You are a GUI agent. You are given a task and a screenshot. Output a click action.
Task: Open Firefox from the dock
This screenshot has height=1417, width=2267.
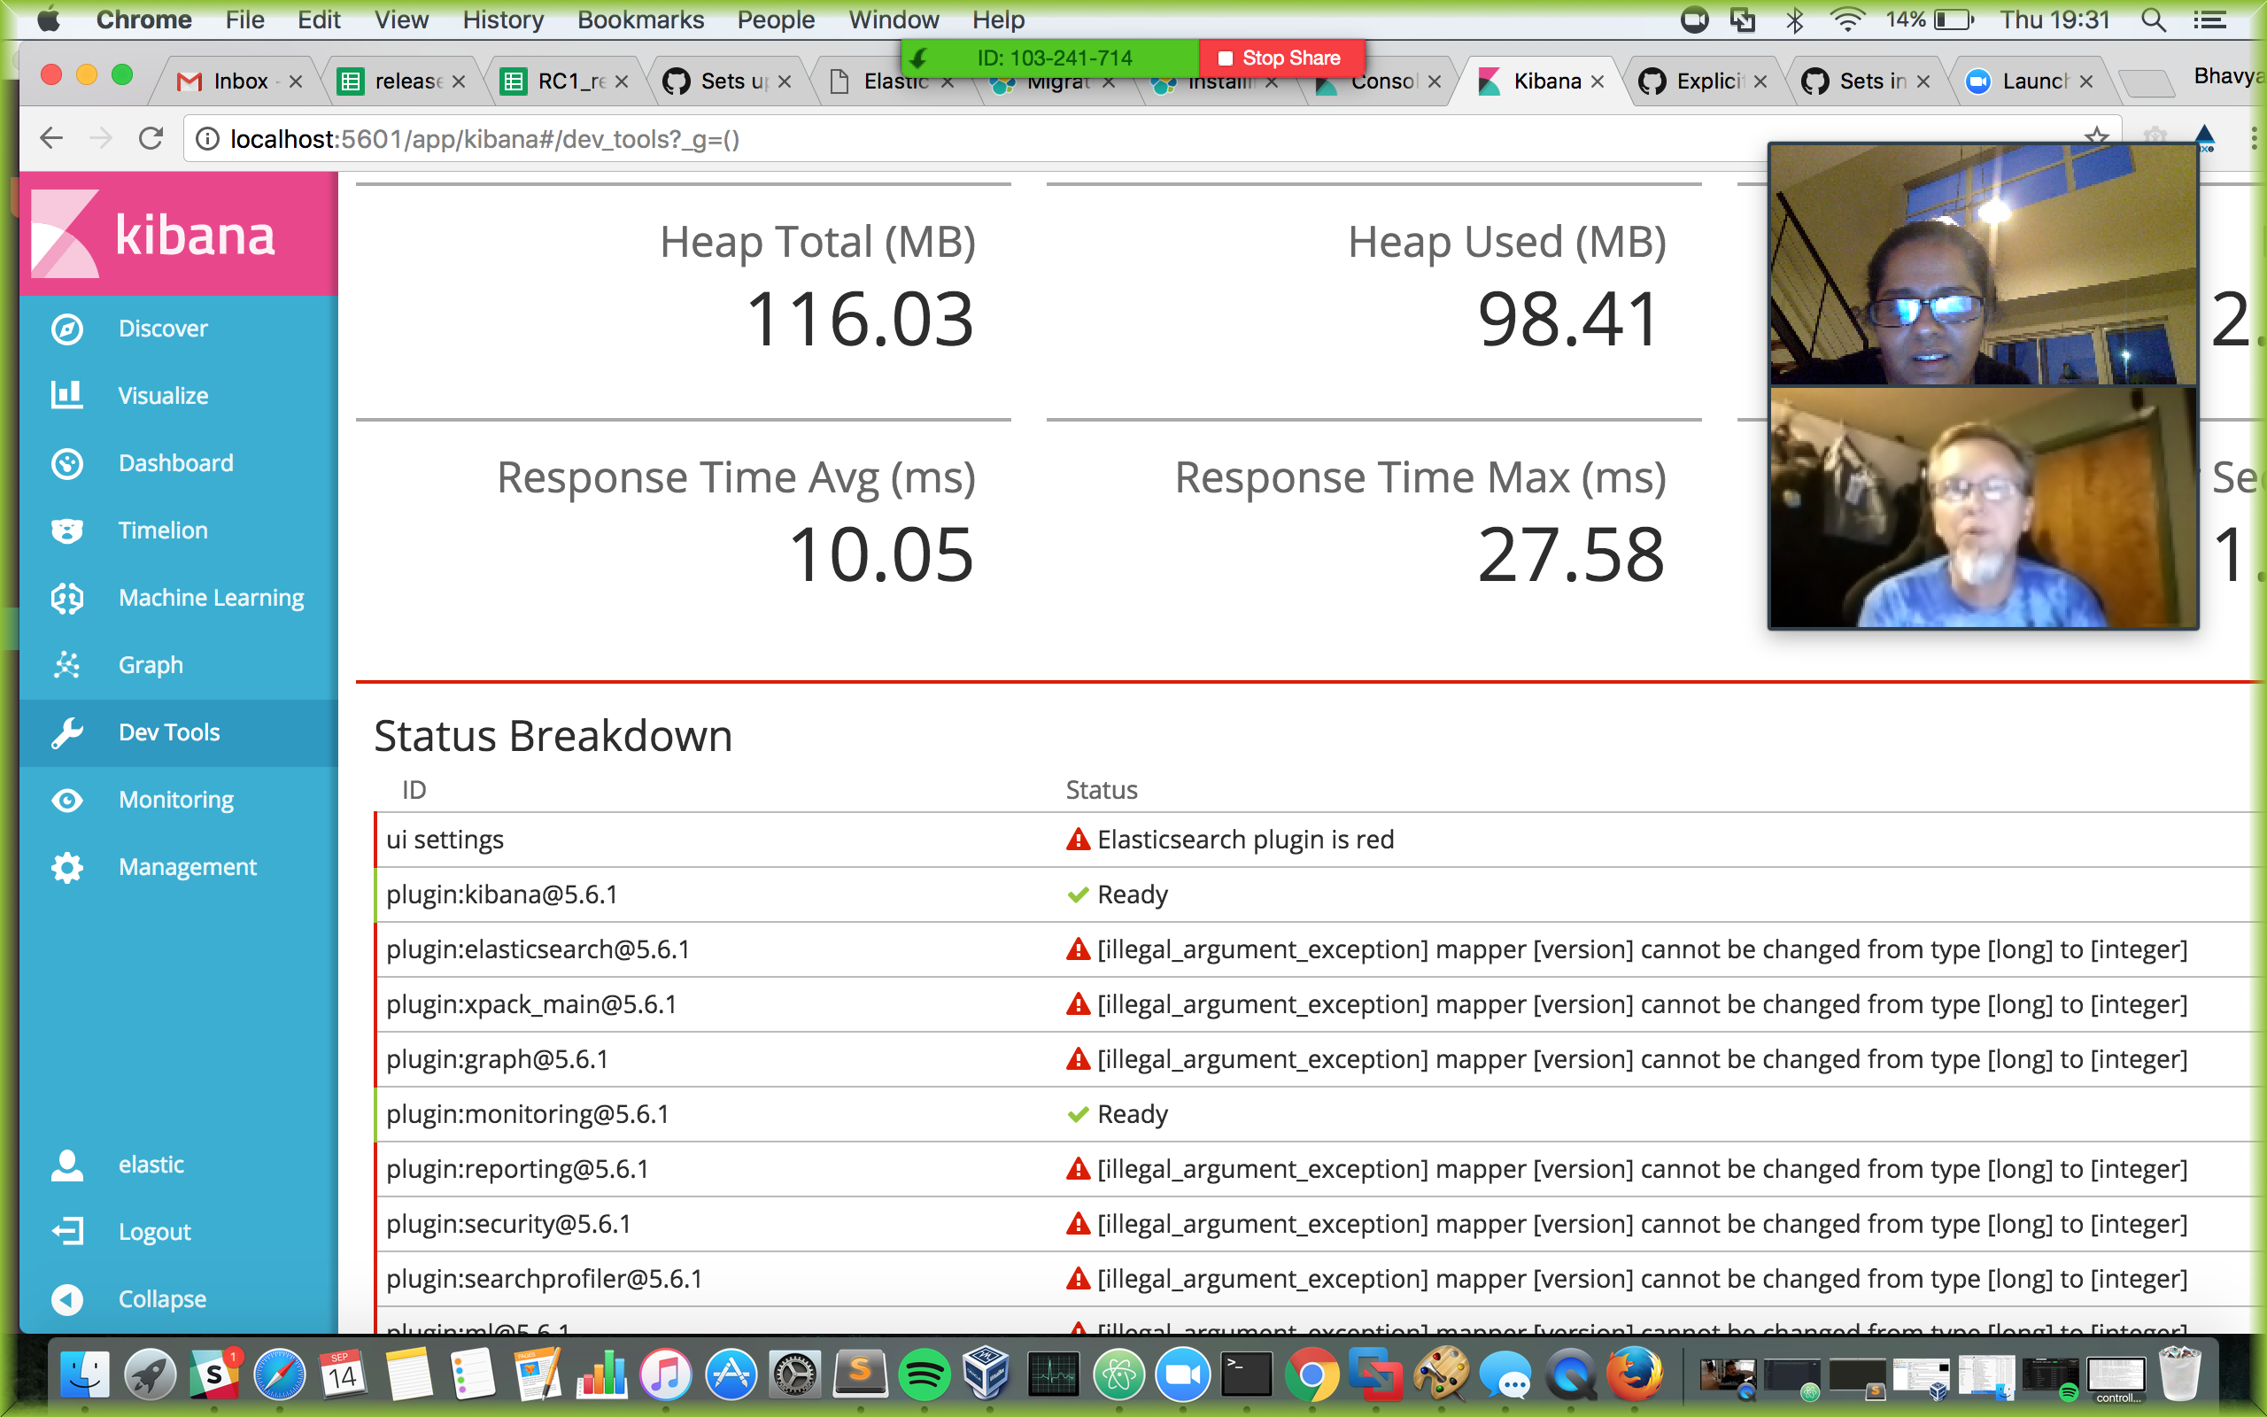click(1635, 1375)
